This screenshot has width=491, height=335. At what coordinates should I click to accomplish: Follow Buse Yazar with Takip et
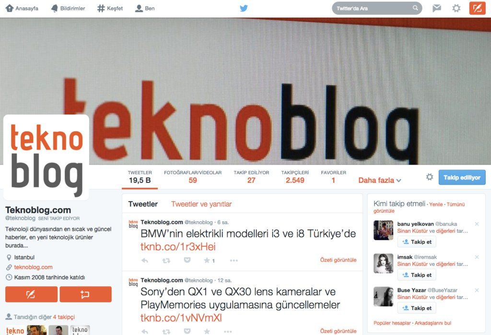coord(417,308)
